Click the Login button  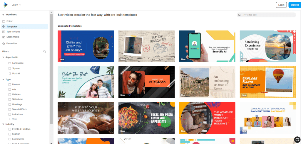[281, 5]
